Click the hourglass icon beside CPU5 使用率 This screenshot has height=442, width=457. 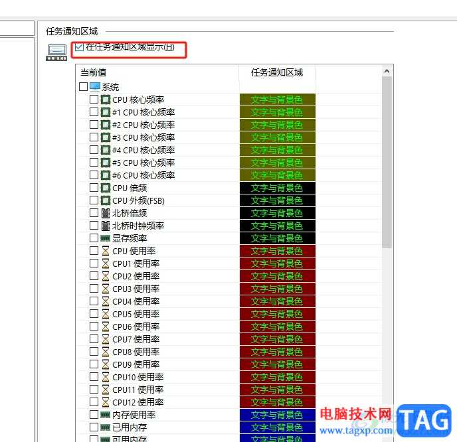point(106,314)
